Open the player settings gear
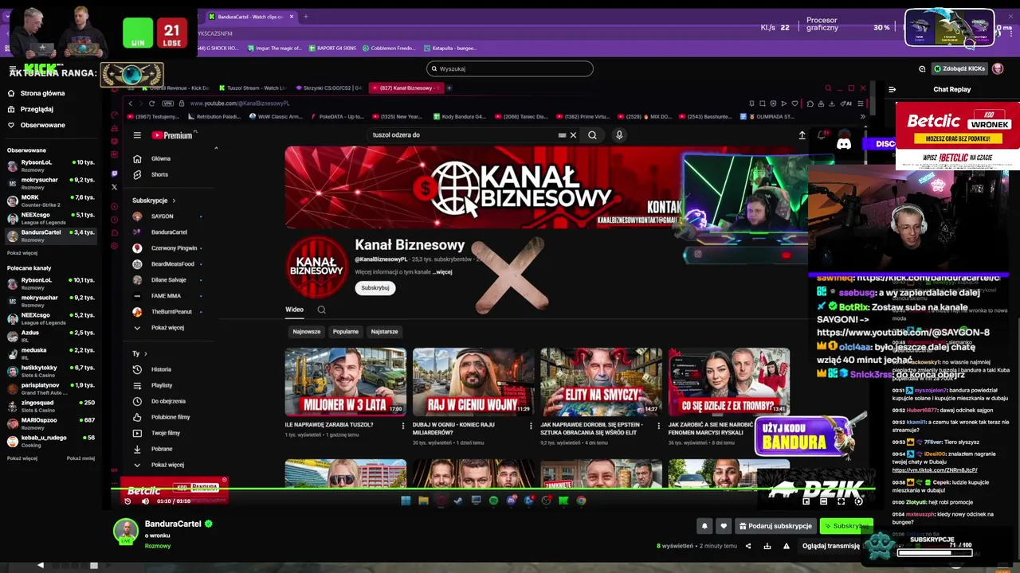 (x=858, y=501)
